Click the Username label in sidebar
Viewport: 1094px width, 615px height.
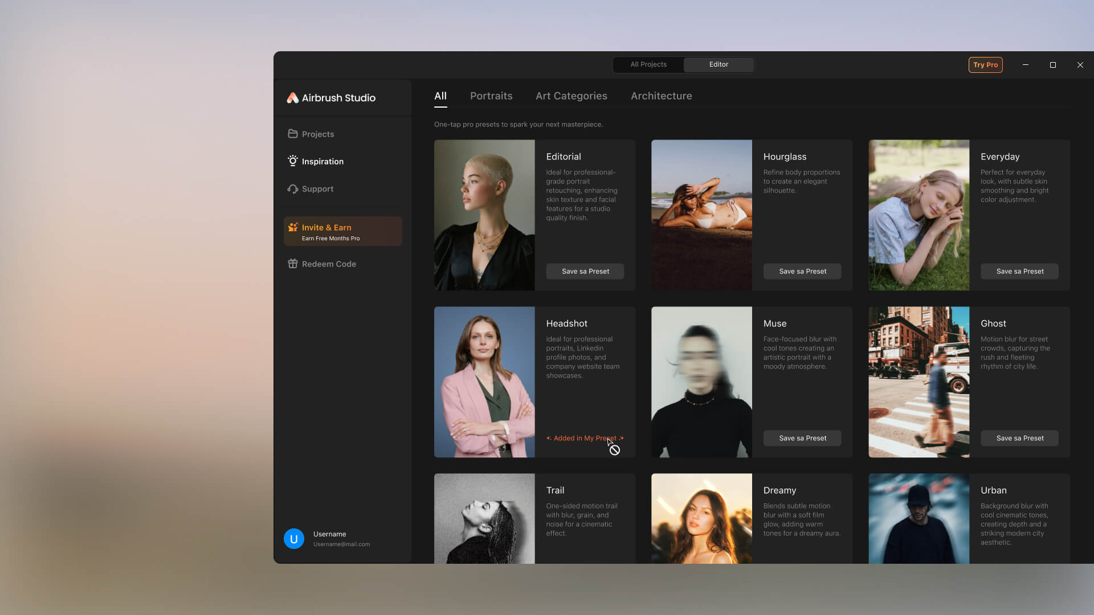(x=329, y=534)
